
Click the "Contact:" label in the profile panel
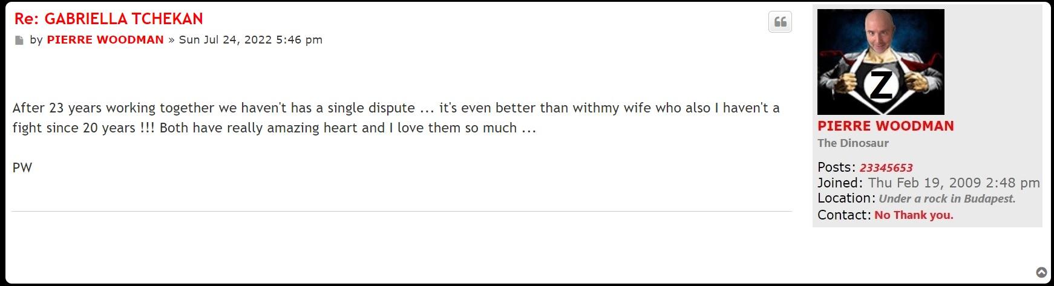[843, 215]
